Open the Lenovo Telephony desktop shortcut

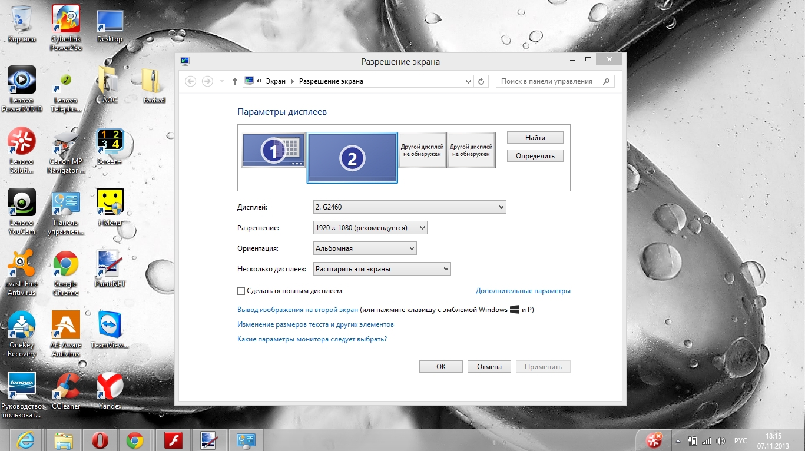pyautogui.click(x=66, y=89)
